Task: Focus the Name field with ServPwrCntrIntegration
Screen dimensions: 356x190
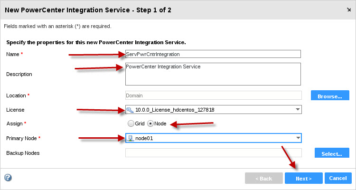Action: 213,54
